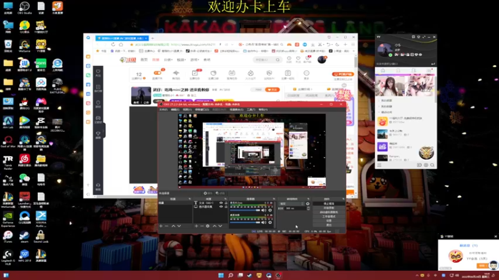Select the home tab in the YY window
Screen dimensions: 499x280
pyautogui.click(x=383, y=70)
